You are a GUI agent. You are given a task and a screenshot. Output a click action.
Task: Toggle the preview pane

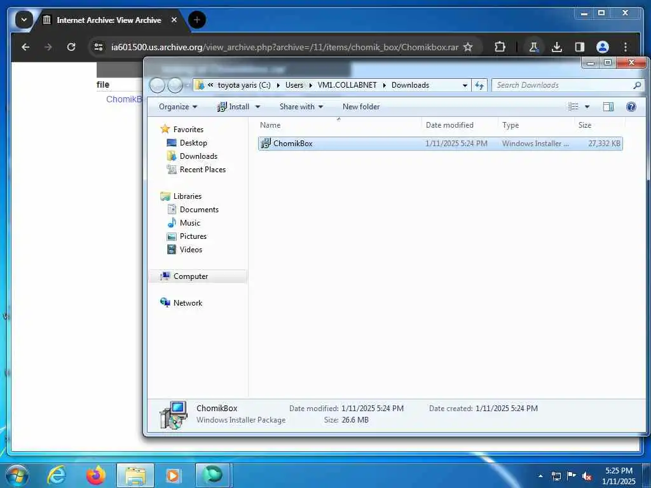point(608,107)
